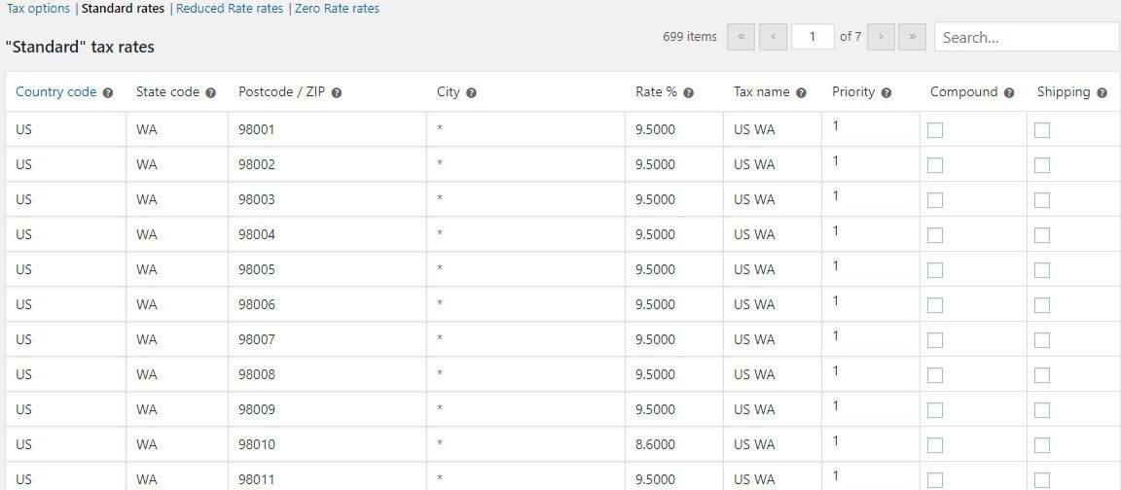The height and width of the screenshot is (490, 1121).
Task: Click help icon beside Priority header
Action: (x=886, y=93)
